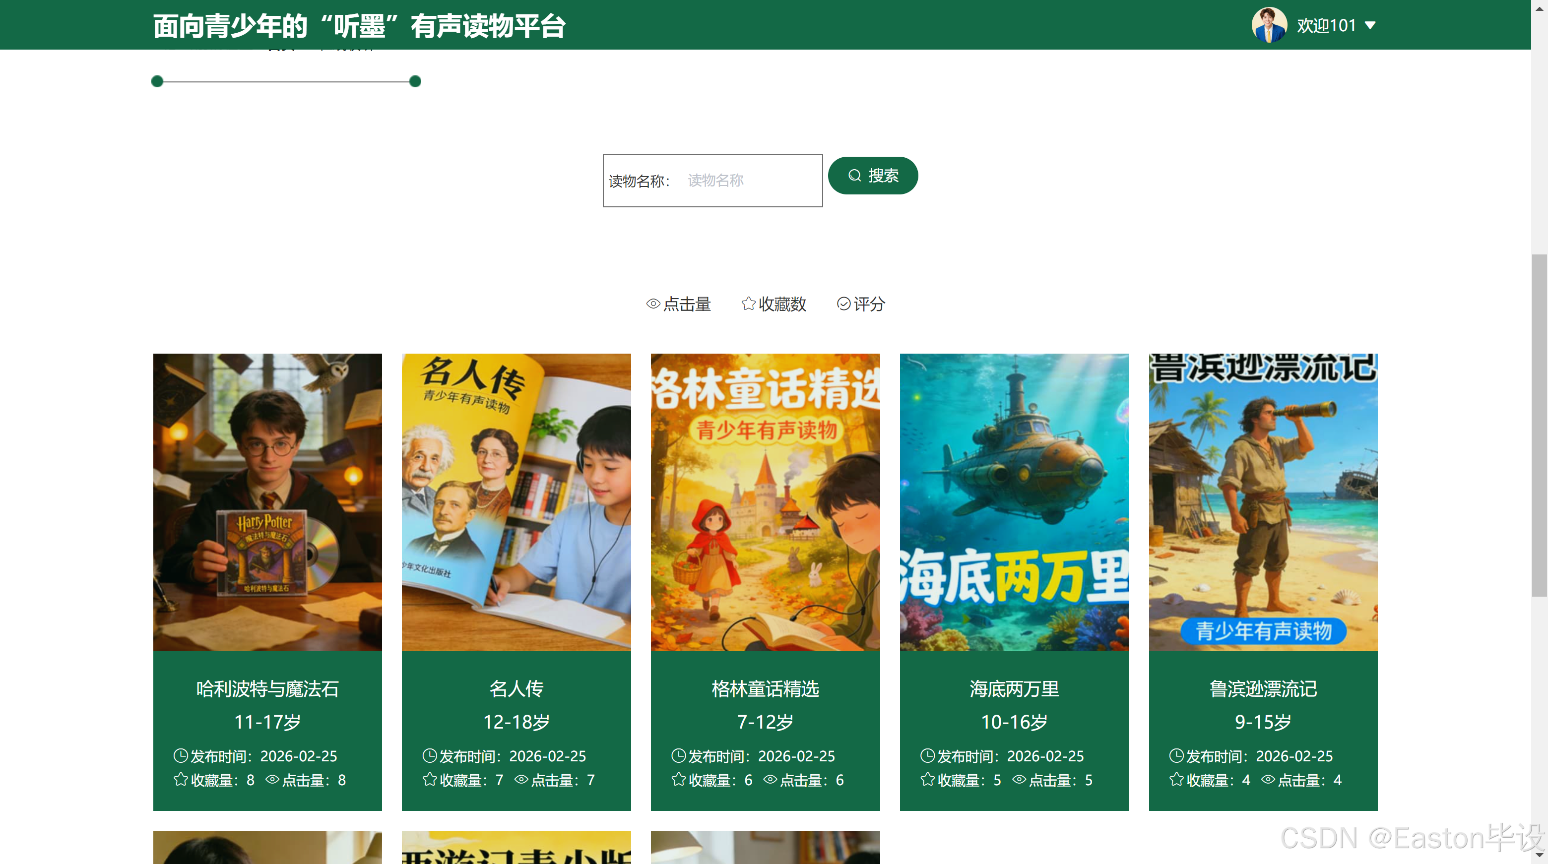Click the title 名人传
1548x864 pixels.
coord(516,688)
